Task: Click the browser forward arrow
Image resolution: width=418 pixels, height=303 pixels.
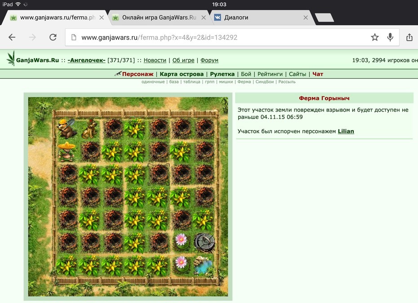Action: pos(32,37)
